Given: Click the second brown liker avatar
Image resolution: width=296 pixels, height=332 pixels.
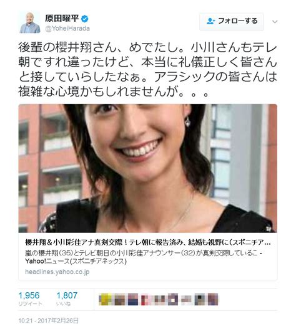Looking at the screenshot, I should [x=119, y=300].
